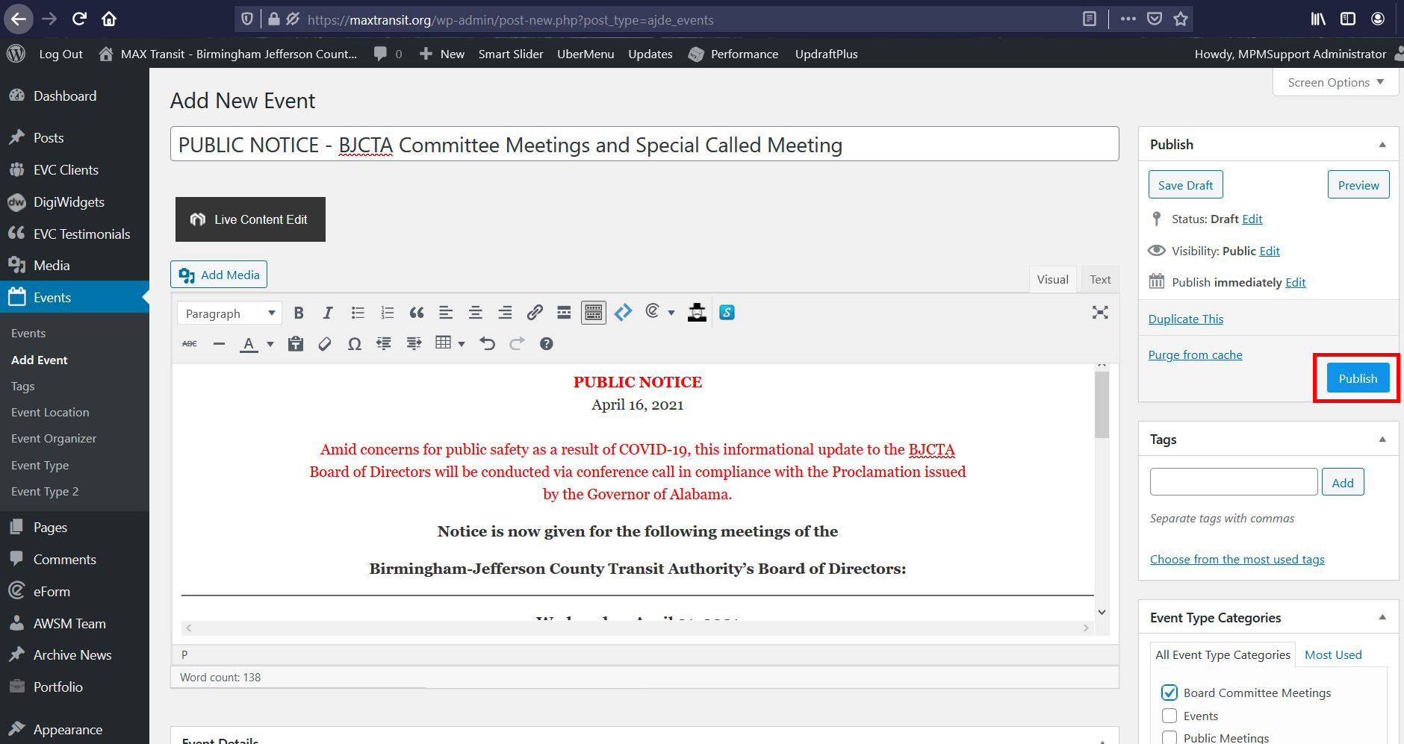1404x744 pixels.
Task: Click the Preview button
Action: click(x=1358, y=185)
